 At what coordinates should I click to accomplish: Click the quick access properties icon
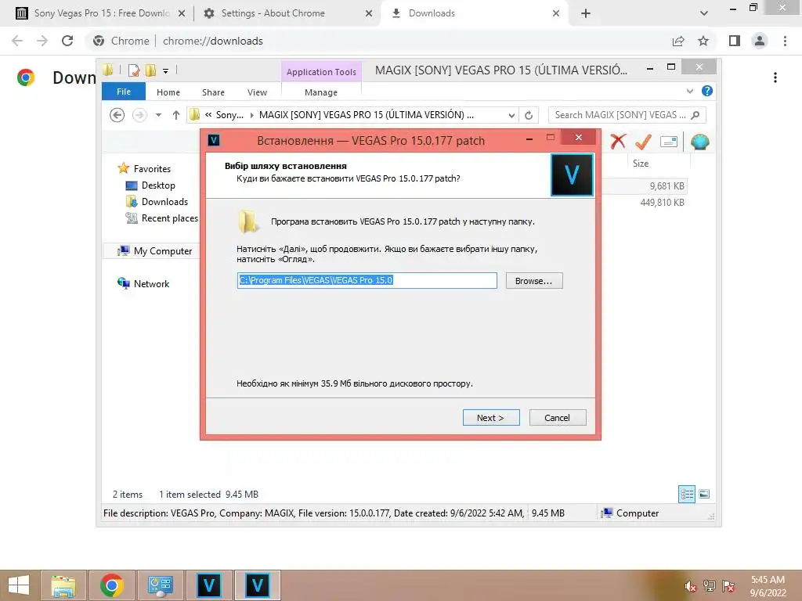pyautogui.click(x=133, y=70)
